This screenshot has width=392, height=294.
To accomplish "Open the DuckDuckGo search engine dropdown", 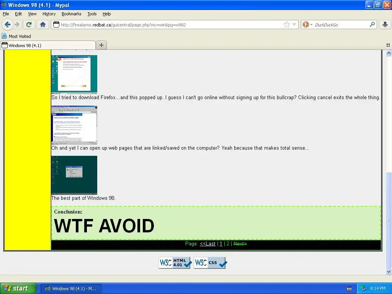I will (307, 24).
